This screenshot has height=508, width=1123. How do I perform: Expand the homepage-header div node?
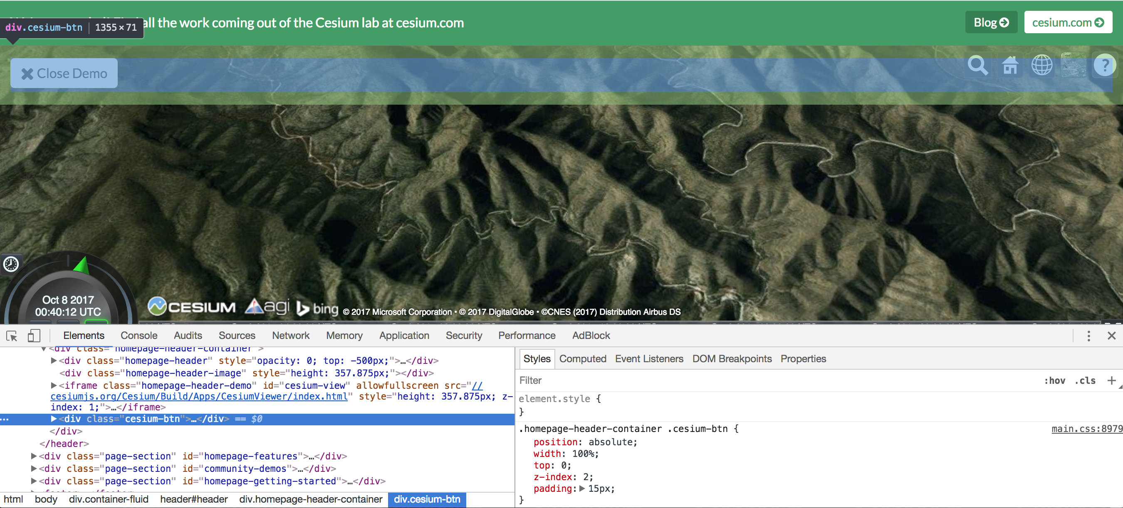(x=54, y=361)
